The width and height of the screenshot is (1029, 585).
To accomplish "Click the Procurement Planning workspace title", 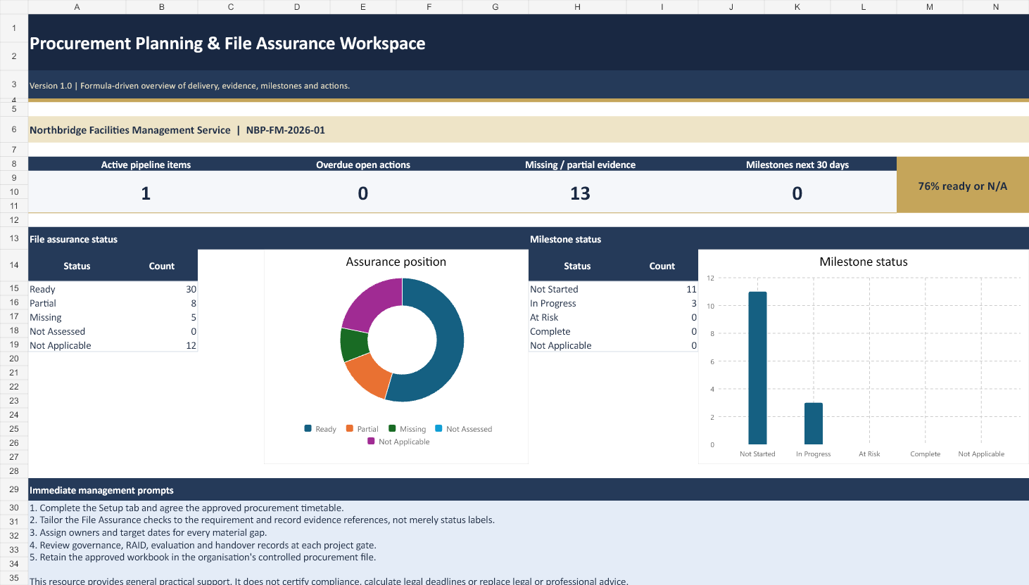I will 227,44.
